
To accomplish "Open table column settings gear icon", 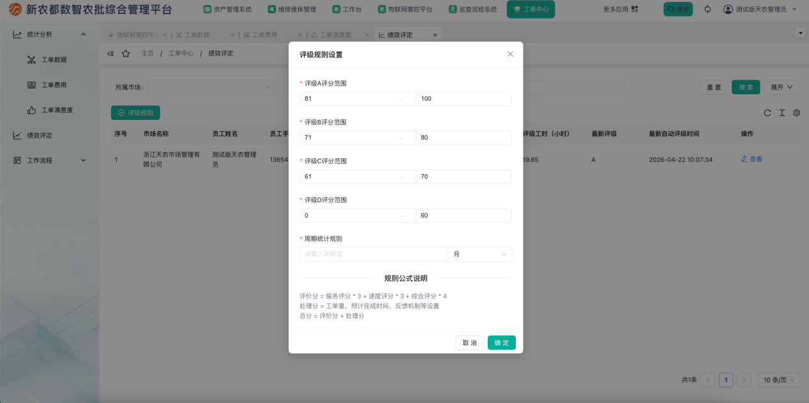I will 796,113.
